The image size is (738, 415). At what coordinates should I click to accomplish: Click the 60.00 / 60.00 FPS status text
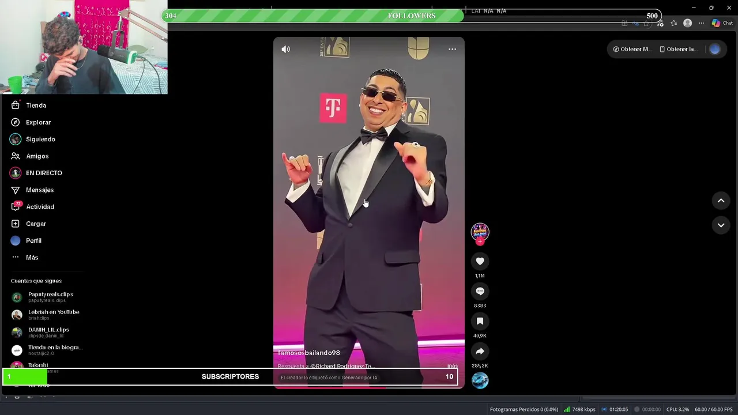pos(713,409)
